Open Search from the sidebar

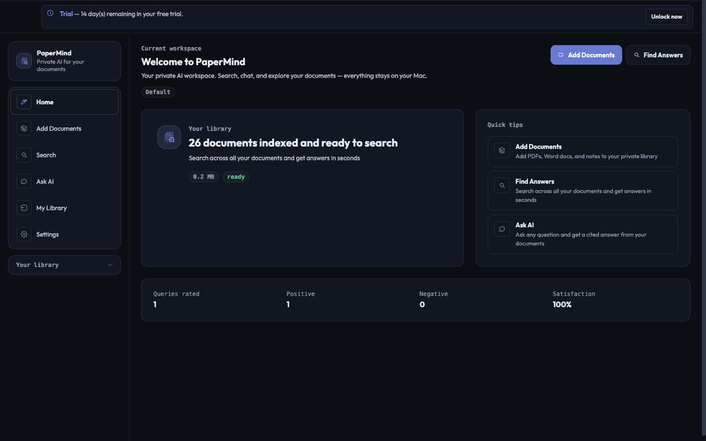pyautogui.click(x=65, y=155)
